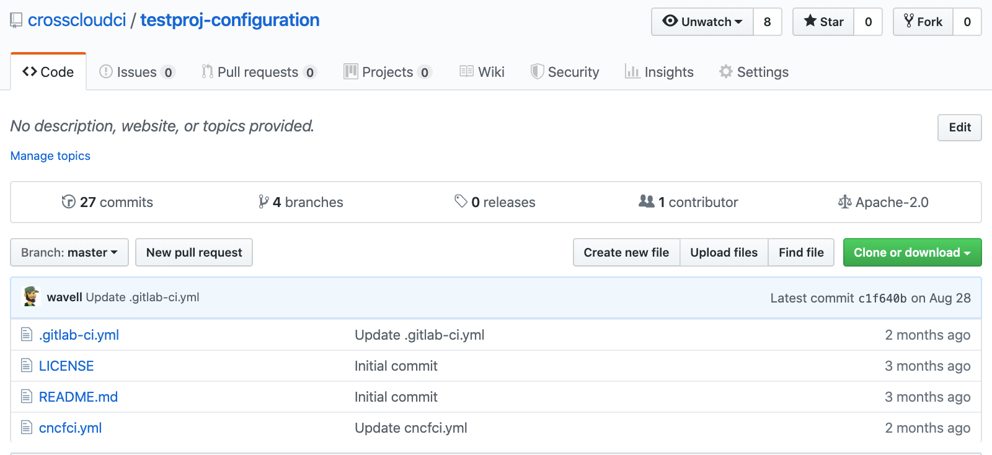Click the scales icon beside Apache-2.0
Image resolution: width=992 pixels, height=455 pixels.
click(x=844, y=202)
